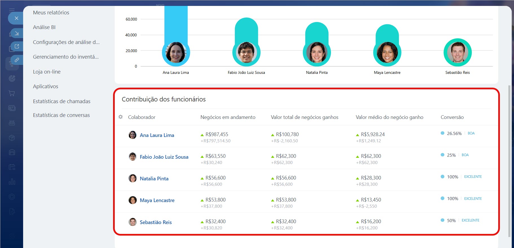Open panel in new window icon
The image size is (514, 248).
[17, 46]
